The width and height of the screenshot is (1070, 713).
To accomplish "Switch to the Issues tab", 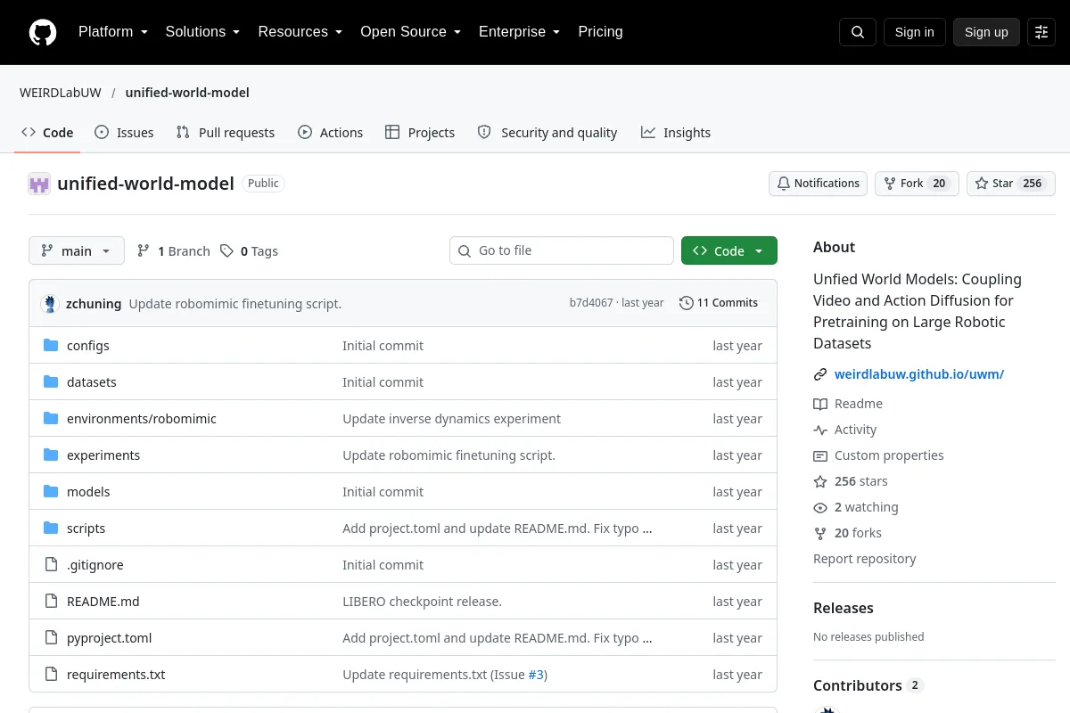I will 124,133.
